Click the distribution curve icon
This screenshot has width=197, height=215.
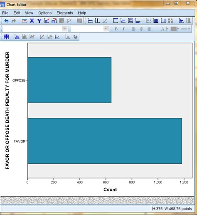[68, 37]
